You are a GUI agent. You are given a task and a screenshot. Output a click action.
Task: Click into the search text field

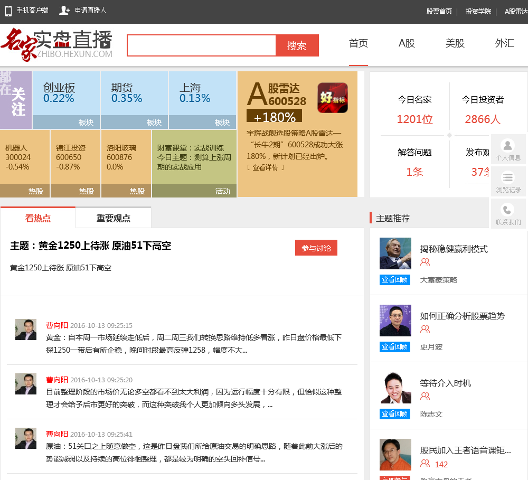(201, 45)
